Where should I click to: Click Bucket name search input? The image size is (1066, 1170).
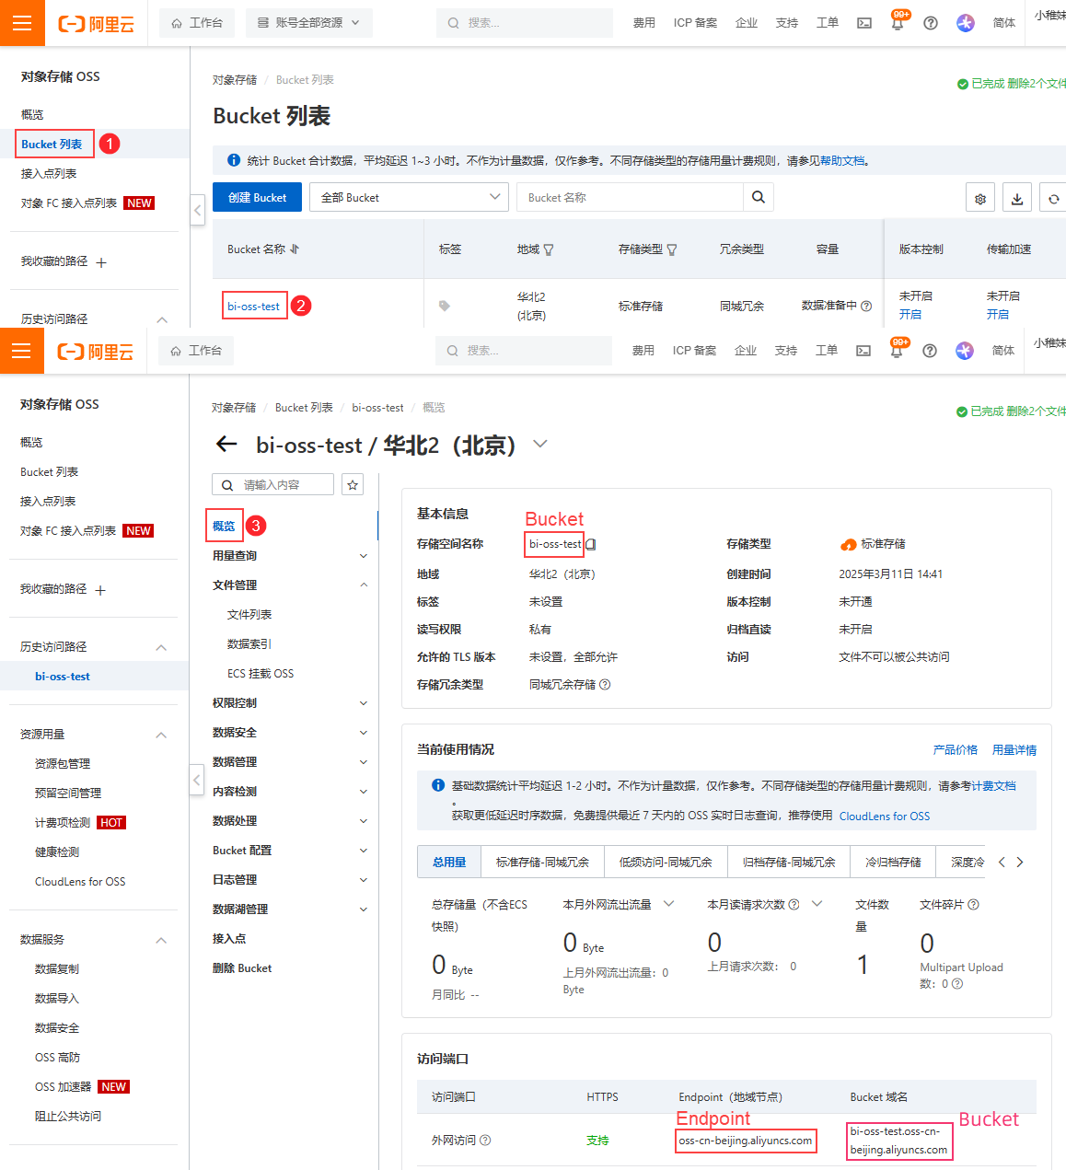[630, 197]
